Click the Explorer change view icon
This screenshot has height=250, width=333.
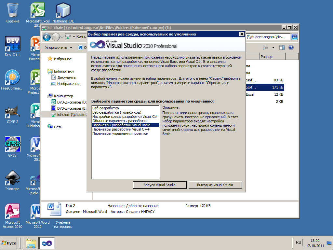click(x=265, y=48)
